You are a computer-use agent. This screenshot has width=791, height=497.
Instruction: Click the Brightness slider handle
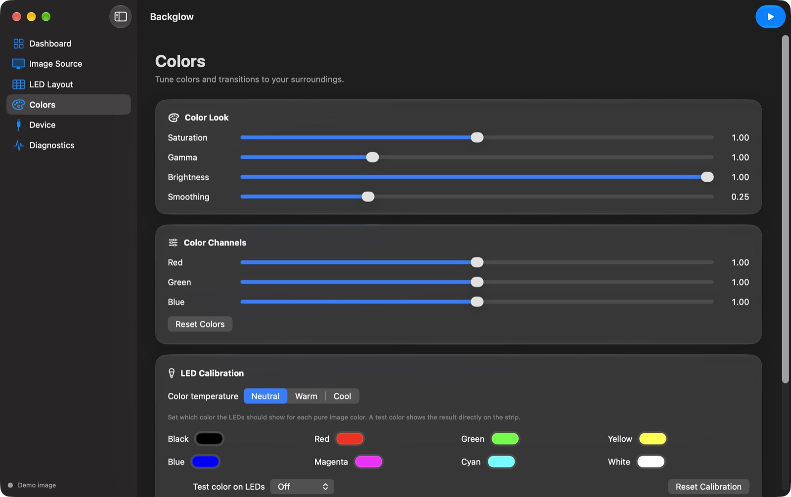pos(707,177)
